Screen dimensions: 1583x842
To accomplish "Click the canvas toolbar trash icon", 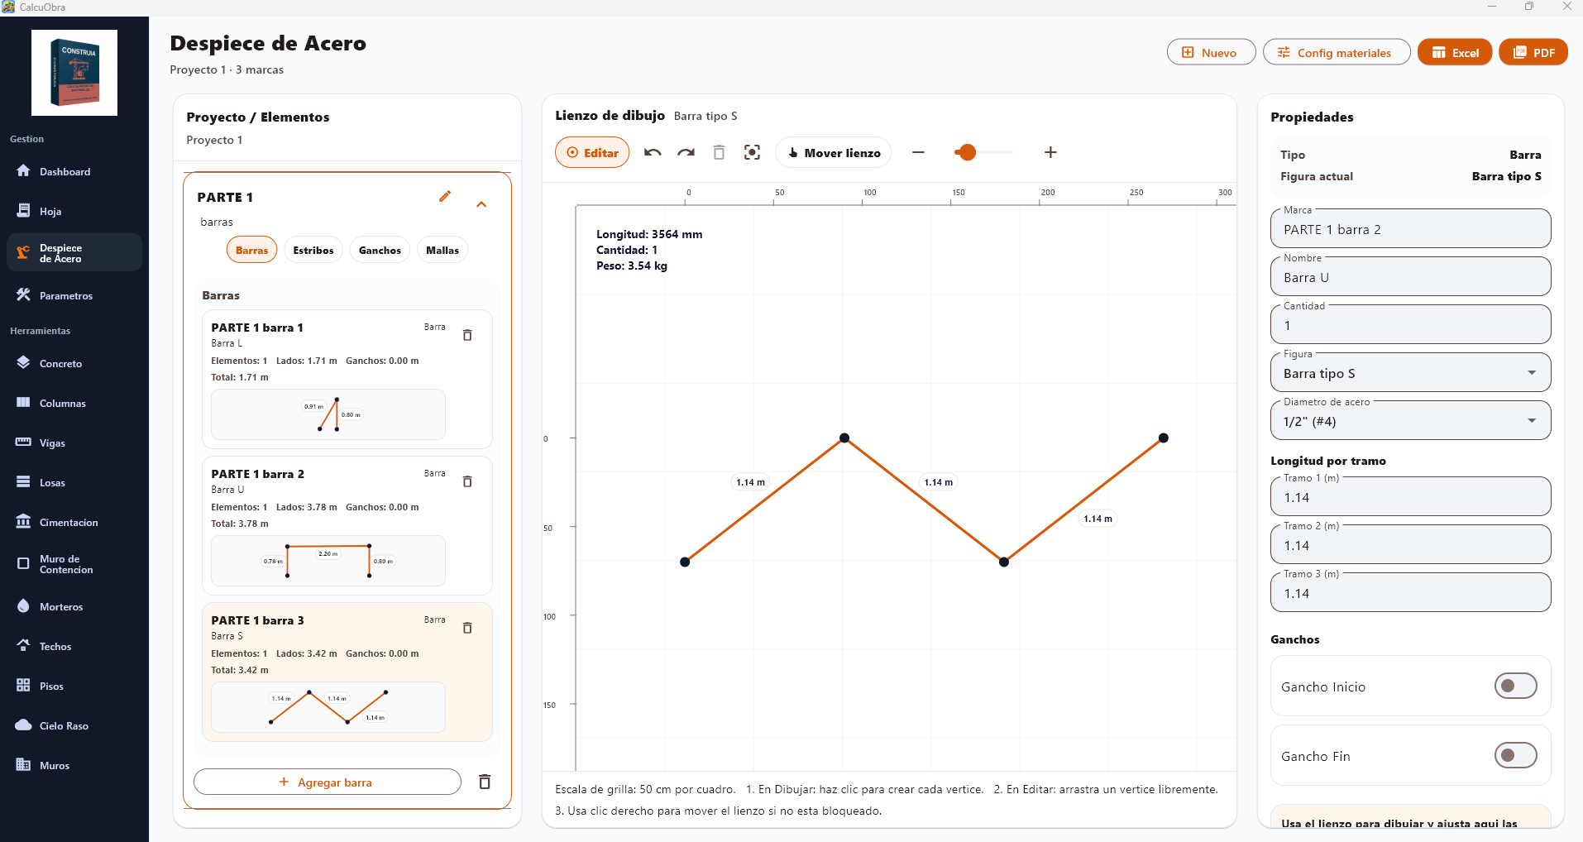I will click(719, 153).
